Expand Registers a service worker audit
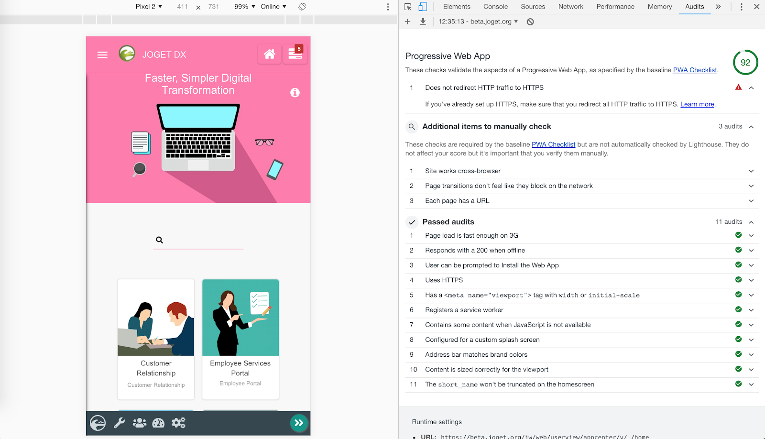This screenshot has height=439, width=765. (x=751, y=310)
